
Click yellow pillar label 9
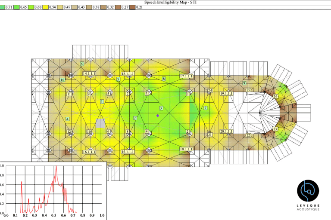pyautogui.click(x=89, y=94)
